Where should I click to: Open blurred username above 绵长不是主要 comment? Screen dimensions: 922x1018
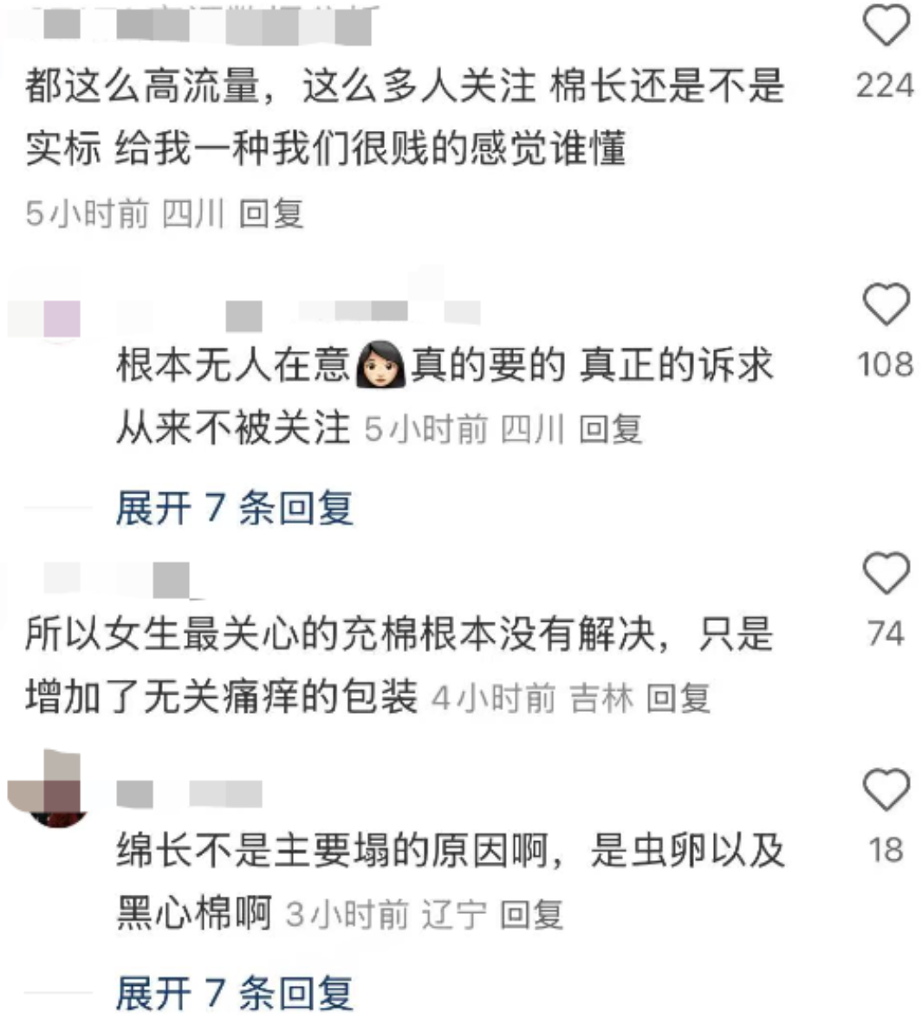click(190, 794)
